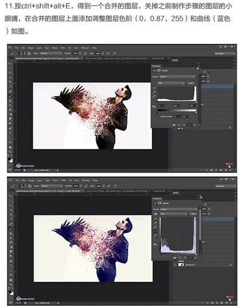Open Preset dropdown in Levels panel
Image resolution: width=241 pixels, height=307 pixels.
(177, 76)
